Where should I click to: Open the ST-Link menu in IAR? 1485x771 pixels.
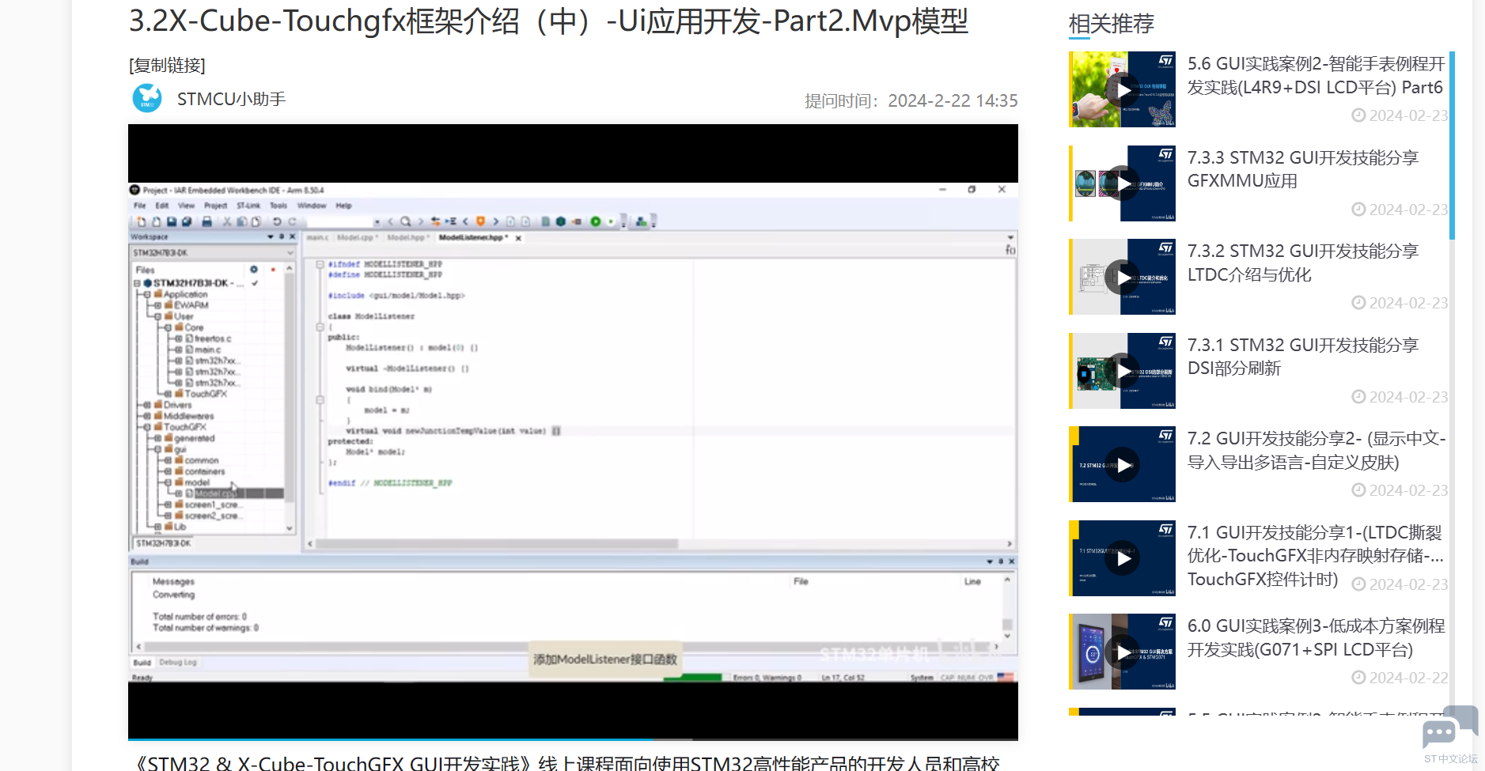(248, 206)
